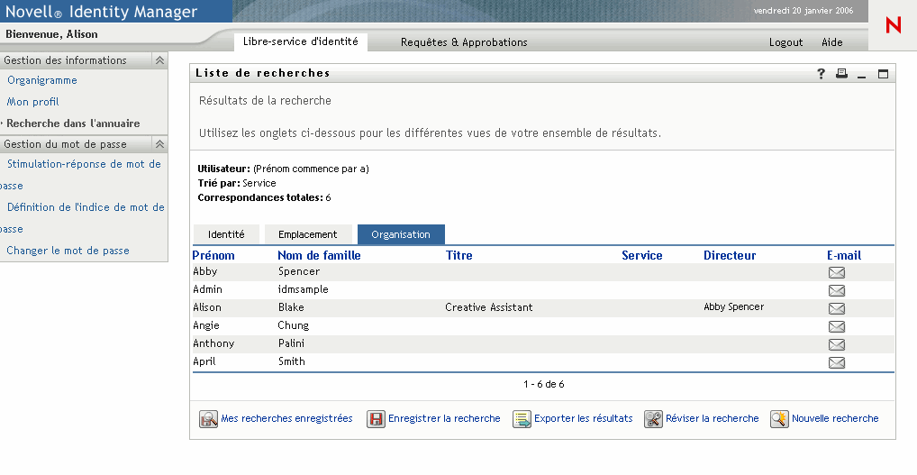This screenshot has width=917, height=475.
Task: Click the email icon for Abby Spencer
Action: [x=836, y=272]
